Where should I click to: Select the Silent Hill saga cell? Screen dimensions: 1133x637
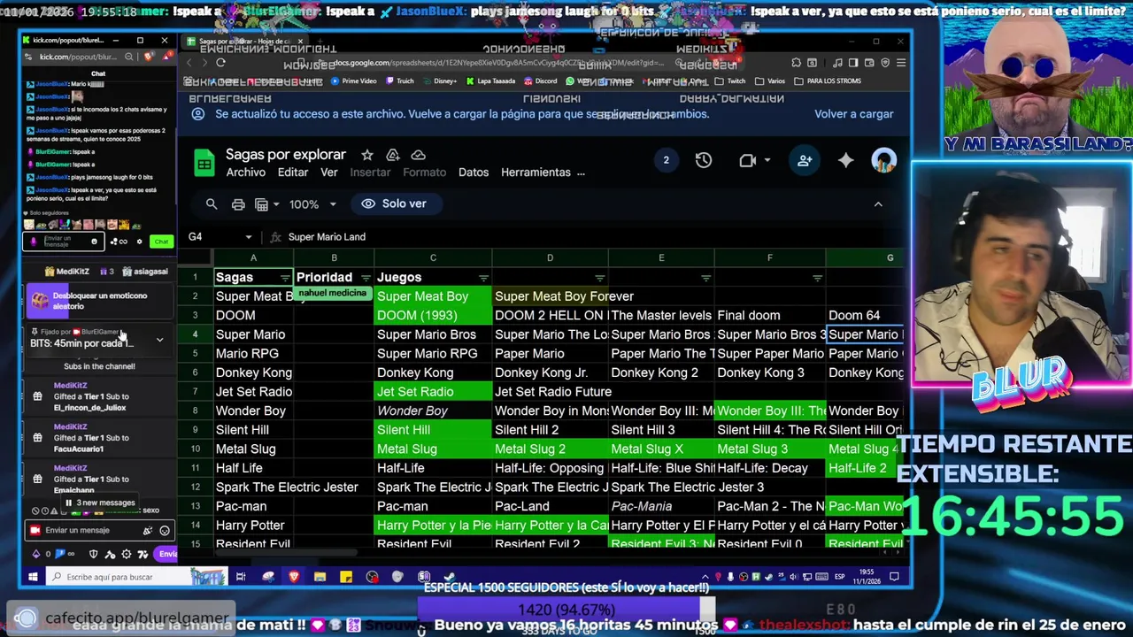[x=253, y=430]
